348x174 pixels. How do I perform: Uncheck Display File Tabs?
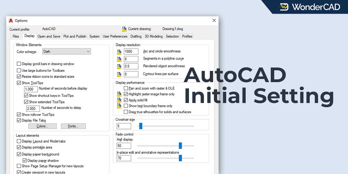[x=19, y=120]
